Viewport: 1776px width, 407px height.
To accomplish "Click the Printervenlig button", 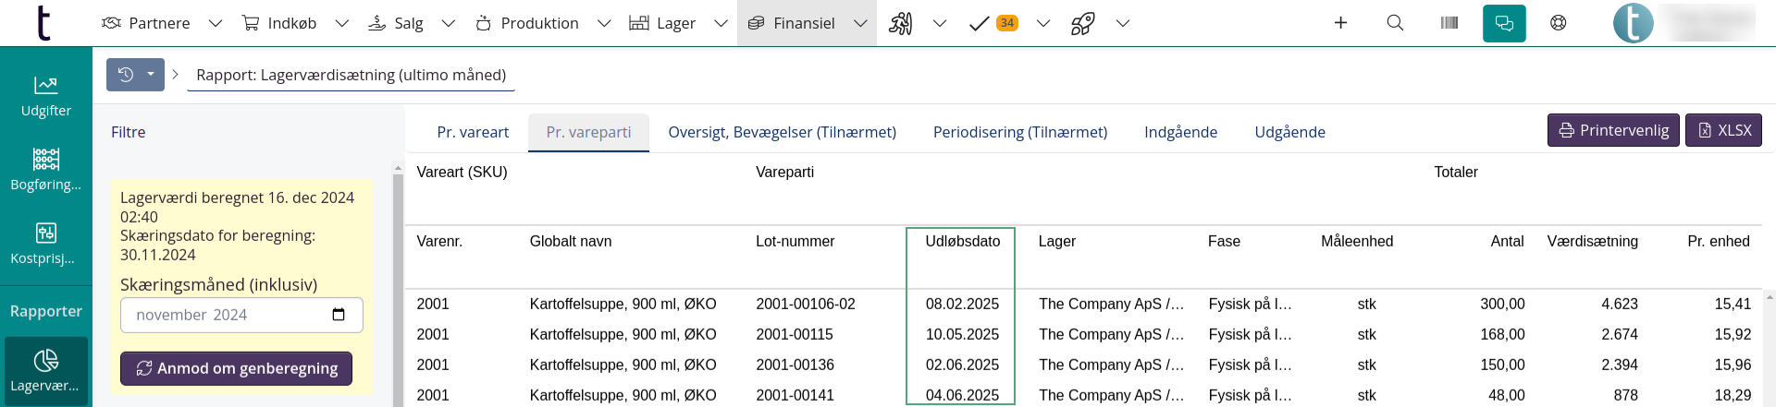I will click(1613, 130).
